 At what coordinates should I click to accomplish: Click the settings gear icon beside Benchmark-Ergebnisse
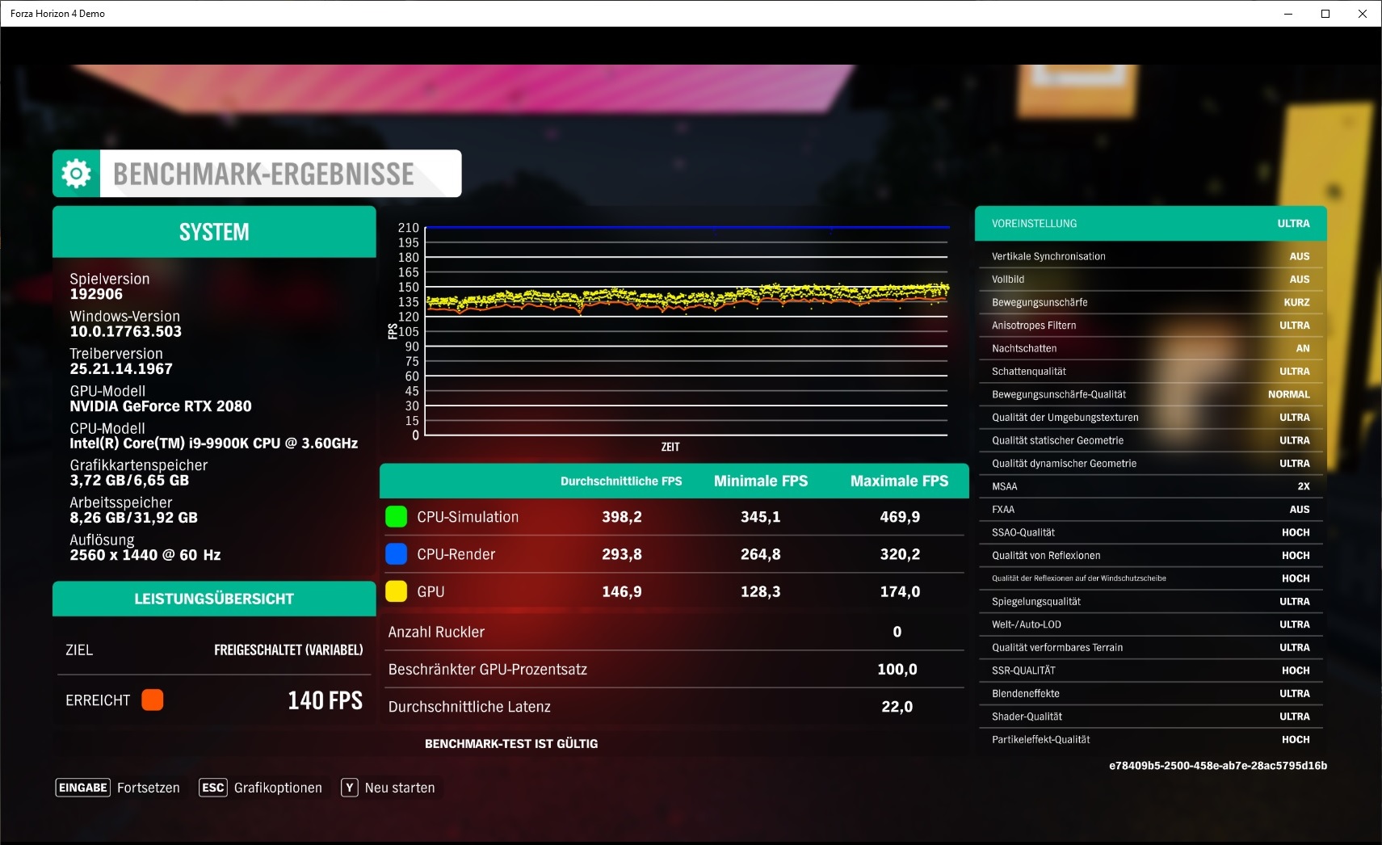[x=77, y=174]
